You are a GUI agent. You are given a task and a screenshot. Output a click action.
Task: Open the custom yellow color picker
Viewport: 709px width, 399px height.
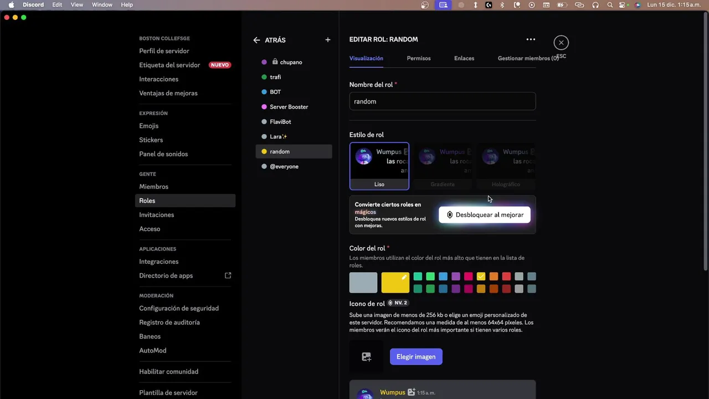coord(395,283)
